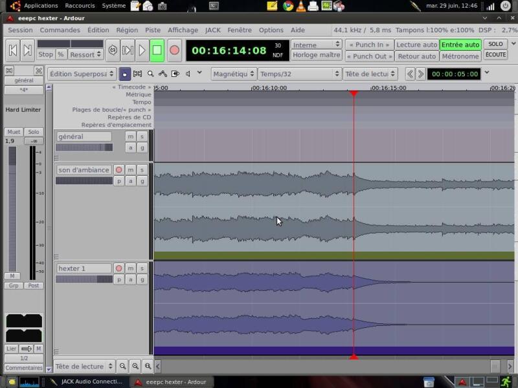518x388 pixels.
Task: Expand the Interne sync source dropdown
Action: coord(316,45)
